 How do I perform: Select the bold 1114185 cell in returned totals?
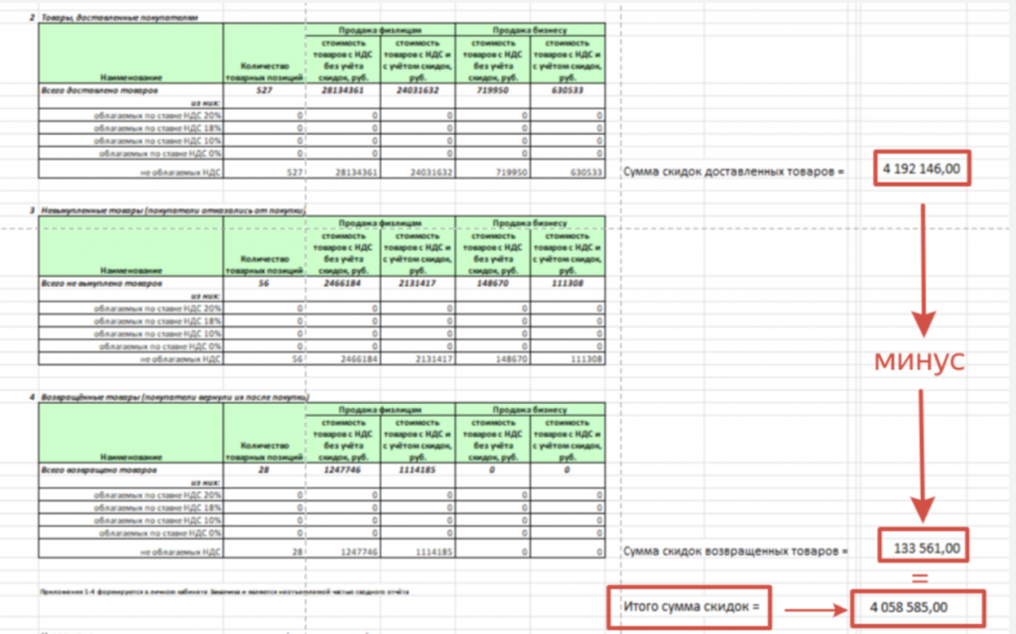click(418, 468)
